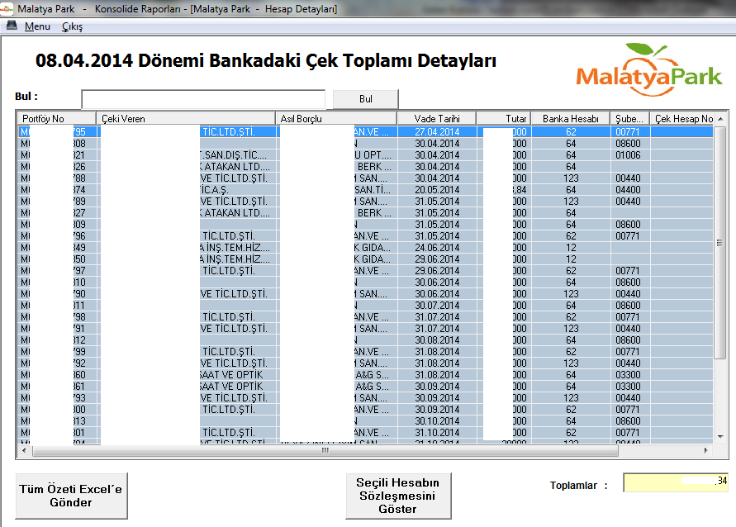Sort by Portföy No column header
The width and height of the screenshot is (736, 527).
(x=56, y=118)
